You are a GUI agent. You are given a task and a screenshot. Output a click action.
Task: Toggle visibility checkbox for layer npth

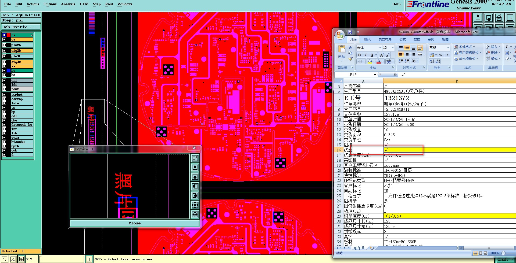tap(4, 146)
